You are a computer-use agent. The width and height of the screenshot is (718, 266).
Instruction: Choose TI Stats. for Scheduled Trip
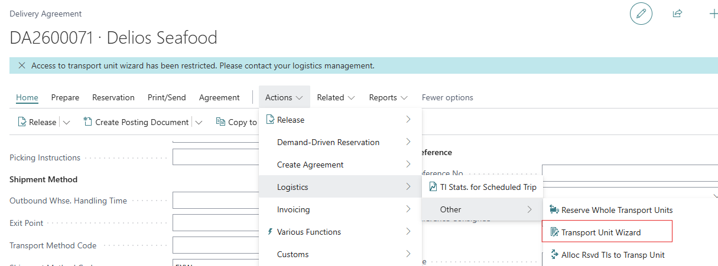point(482,187)
